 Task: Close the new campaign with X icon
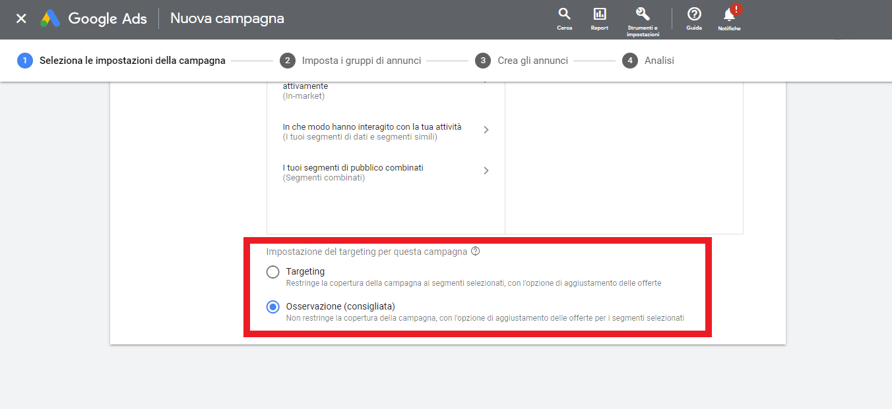(x=21, y=18)
